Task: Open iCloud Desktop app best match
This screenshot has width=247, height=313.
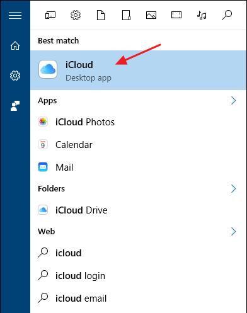Action: tap(138, 70)
